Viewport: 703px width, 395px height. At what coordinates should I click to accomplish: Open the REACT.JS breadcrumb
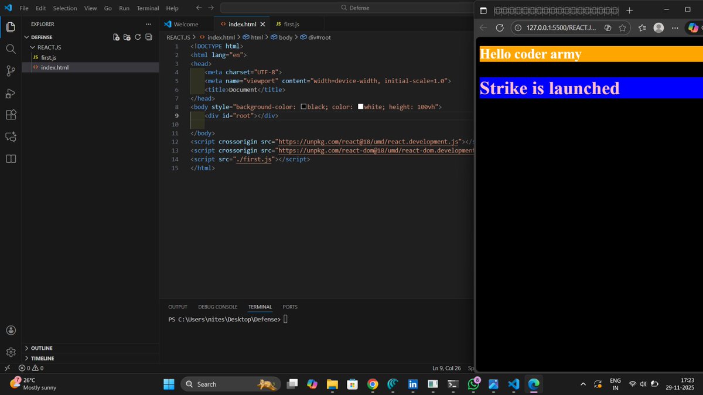179,37
